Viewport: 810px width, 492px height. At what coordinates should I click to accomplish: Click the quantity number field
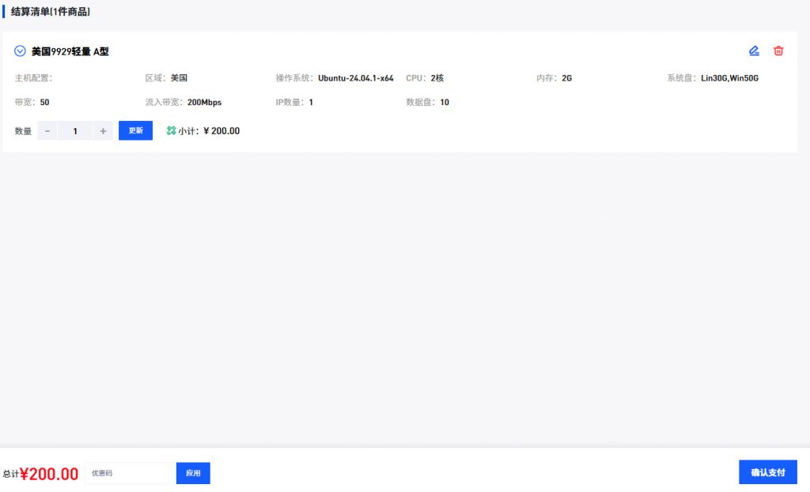click(x=75, y=131)
